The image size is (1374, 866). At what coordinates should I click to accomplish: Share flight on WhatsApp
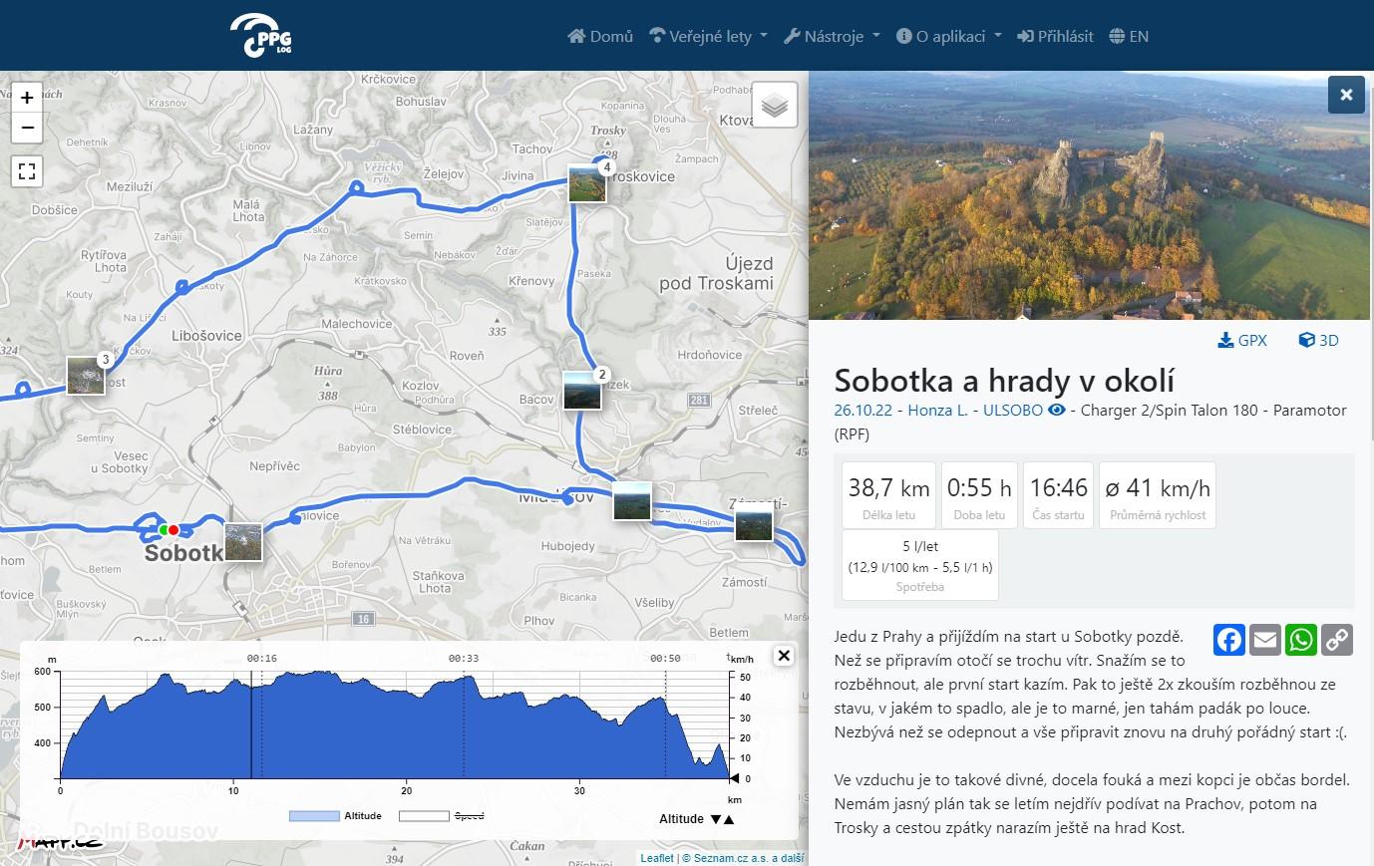pos(1300,640)
